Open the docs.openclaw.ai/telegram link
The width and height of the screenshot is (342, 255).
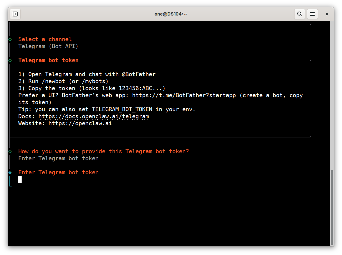(x=94, y=116)
